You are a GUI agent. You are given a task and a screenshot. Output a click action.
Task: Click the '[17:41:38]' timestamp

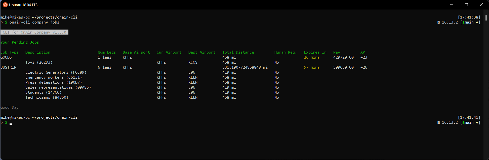(x=469, y=17)
